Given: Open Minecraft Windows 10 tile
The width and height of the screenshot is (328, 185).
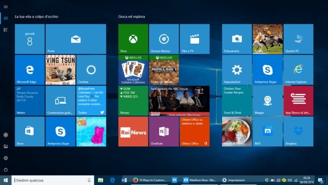Looking at the screenshot, I should (164, 70).
